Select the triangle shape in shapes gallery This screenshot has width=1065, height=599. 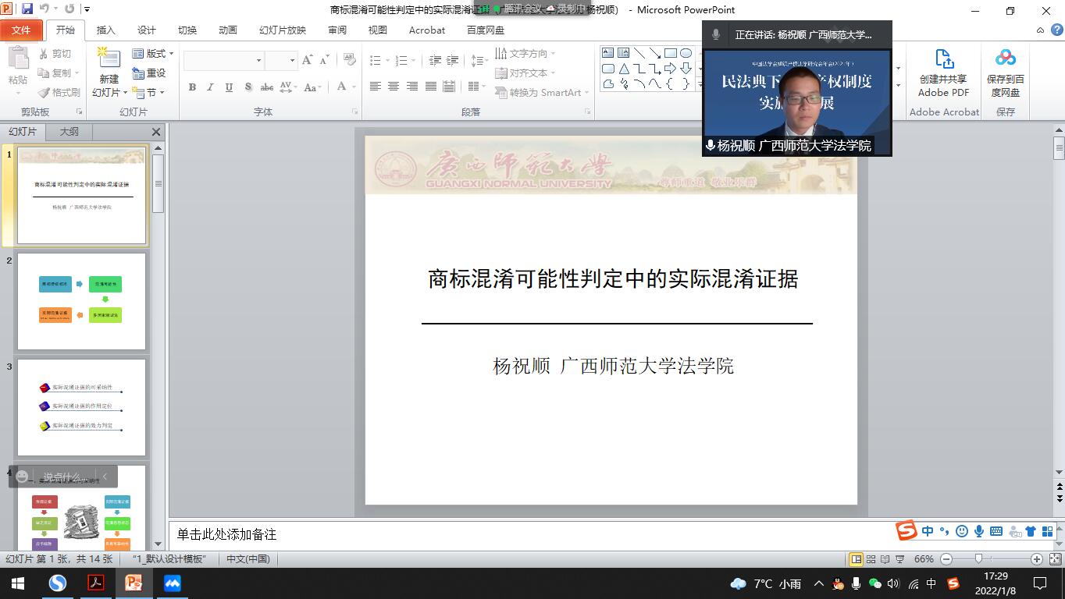[623, 69]
